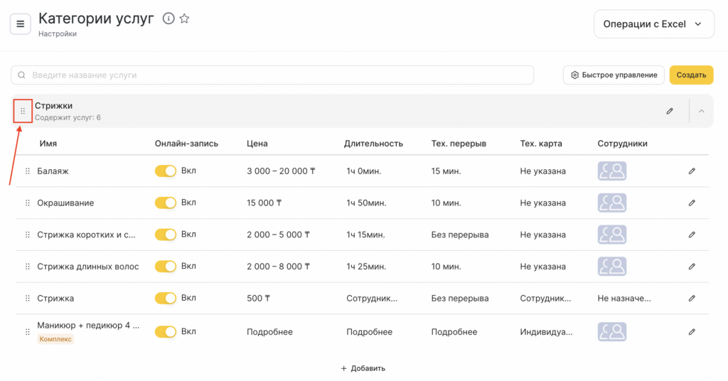The image size is (728, 381).
Task: Click the edit pencil for Окрашивание service
Action: coord(692,203)
